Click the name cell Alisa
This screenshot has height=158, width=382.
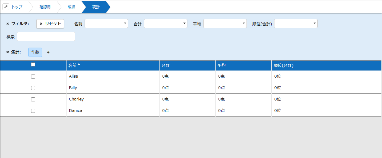click(113, 76)
